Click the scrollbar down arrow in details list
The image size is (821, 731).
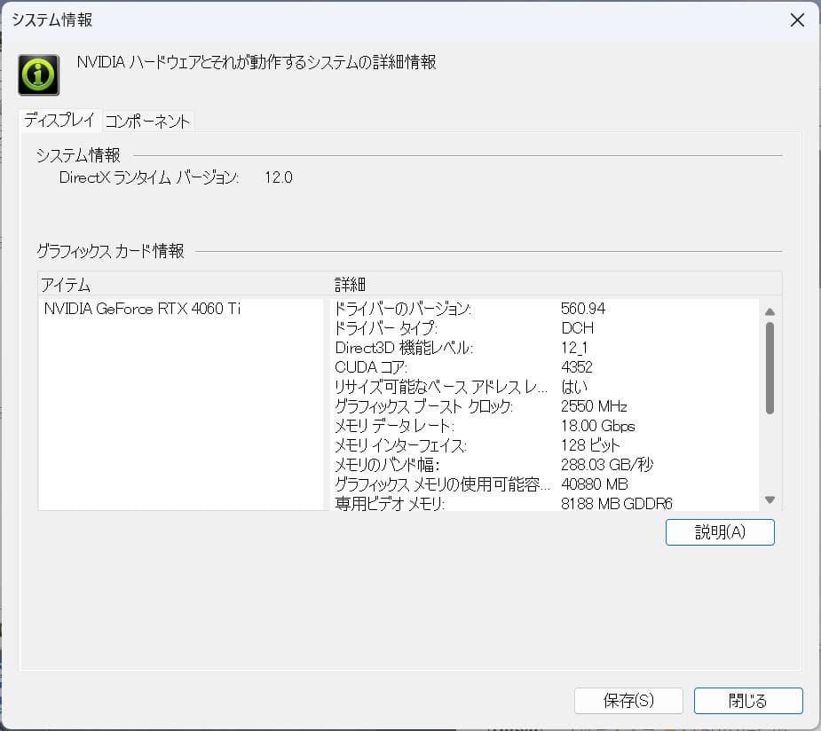(x=770, y=500)
